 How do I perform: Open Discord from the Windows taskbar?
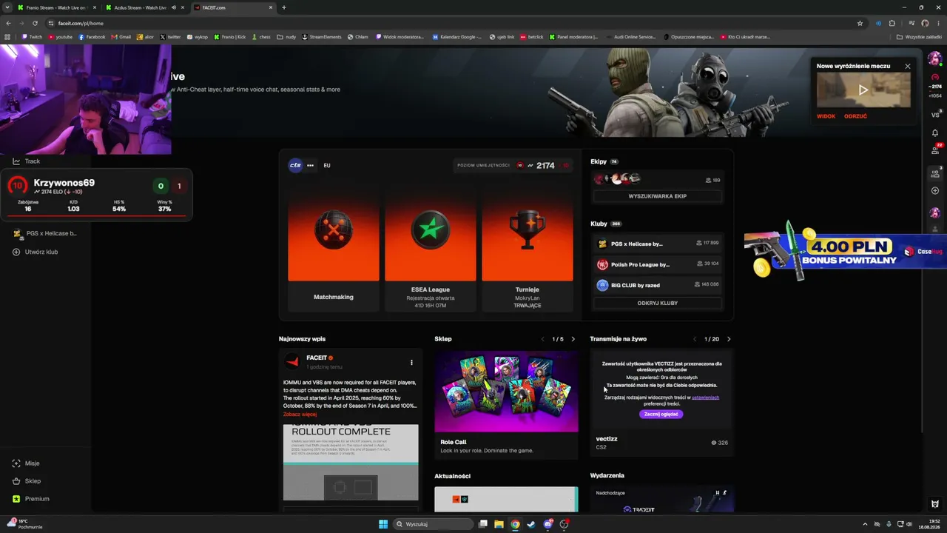pos(548,524)
